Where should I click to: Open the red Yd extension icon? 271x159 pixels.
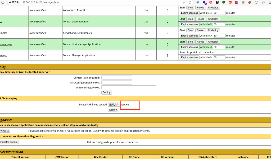pyautogui.click(x=211, y=2)
